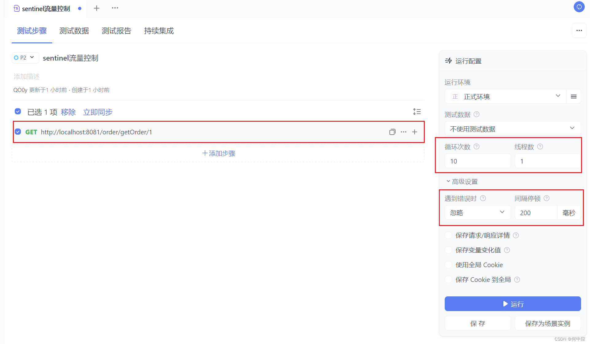Click help icon next to 循环次数
590x344 pixels.
point(476,147)
